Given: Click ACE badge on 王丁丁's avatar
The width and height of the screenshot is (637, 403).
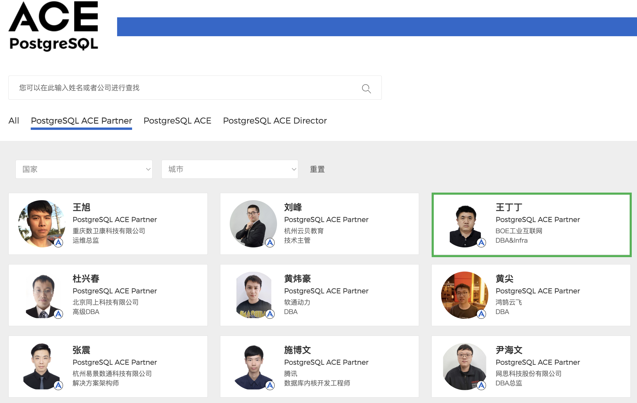Looking at the screenshot, I should [x=481, y=242].
